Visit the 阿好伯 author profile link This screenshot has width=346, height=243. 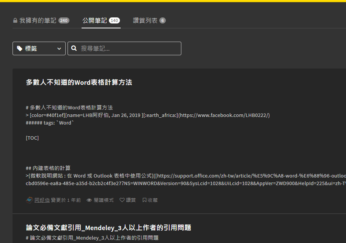click(42, 200)
